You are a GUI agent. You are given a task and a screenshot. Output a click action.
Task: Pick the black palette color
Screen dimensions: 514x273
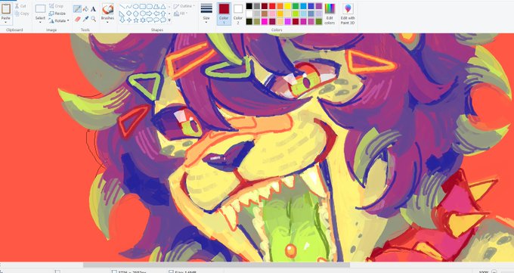point(249,6)
